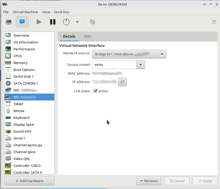
Task: Select Mouse hardware entry
Action: [x=30, y=111]
